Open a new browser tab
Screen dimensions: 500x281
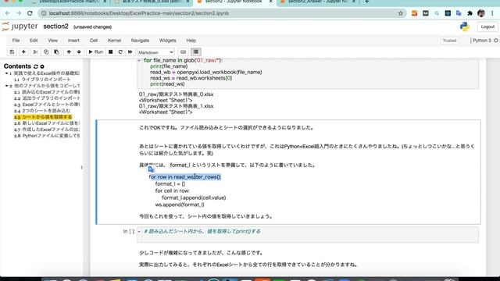[366, 2]
